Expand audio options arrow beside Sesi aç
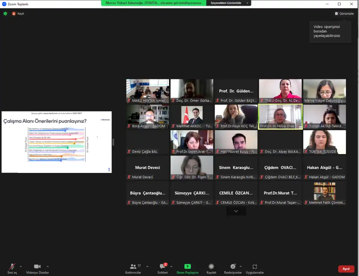 (21, 266)
